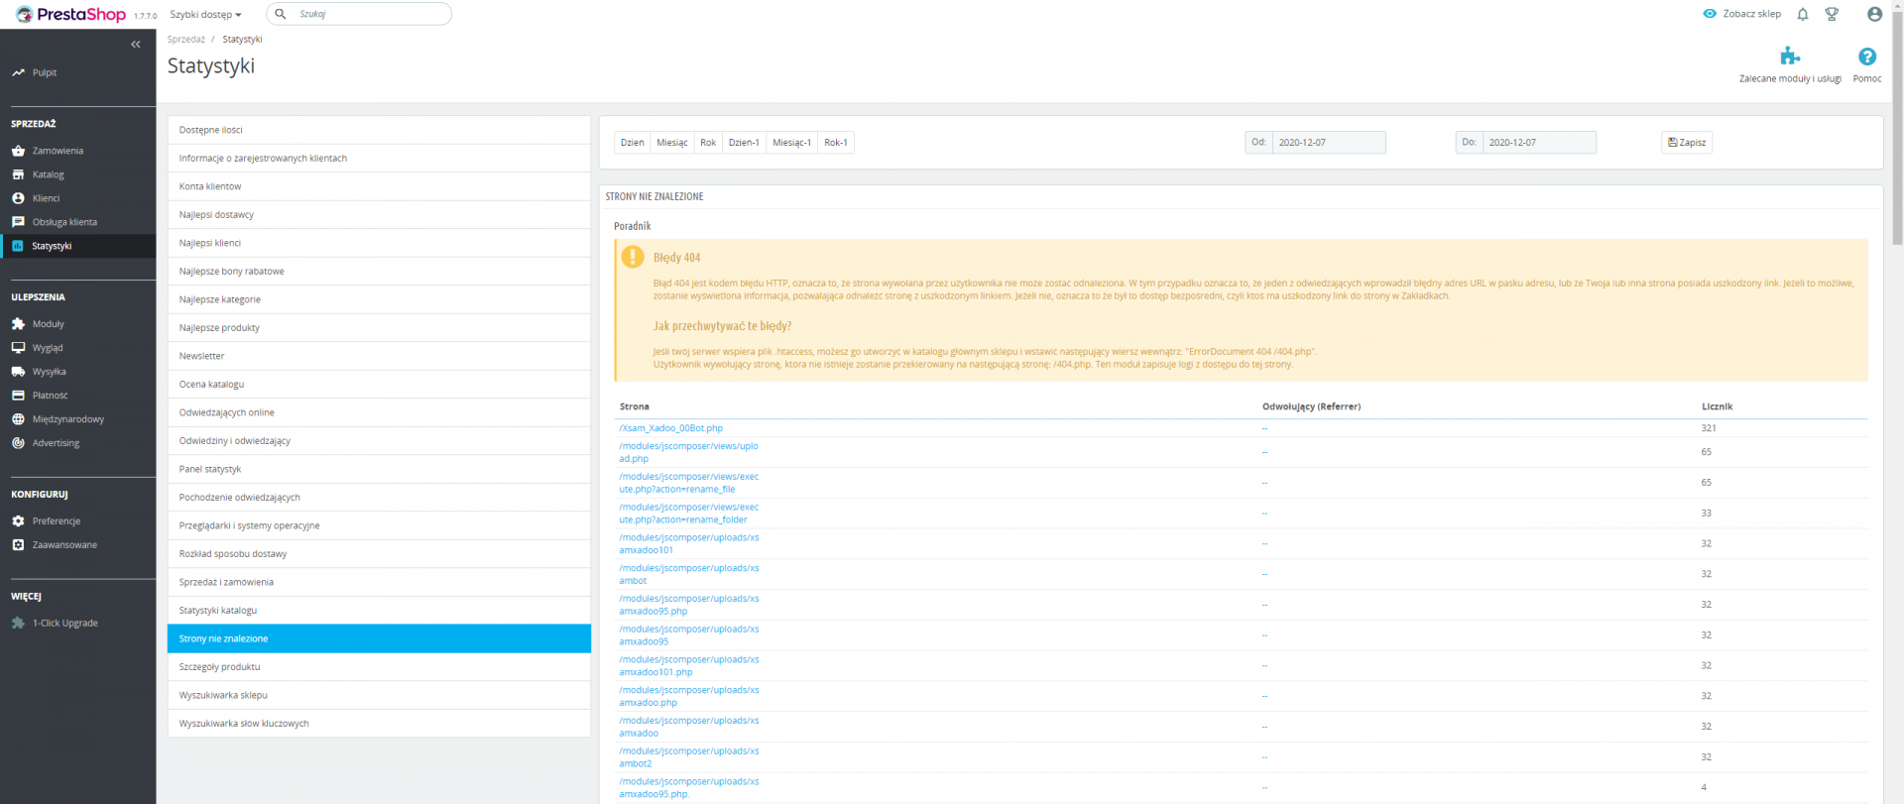This screenshot has width=1904, height=804.
Task: Set the Do end date field
Action: tap(1539, 143)
